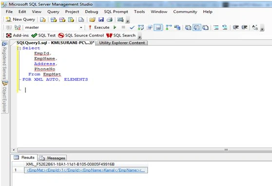Increase the indent of the selected lines

pyautogui.click(x=244, y=27)
